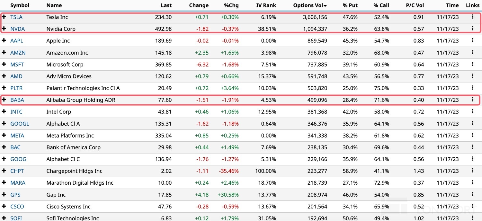Sort by the IV Rank column
The height and width of the screenshot is (221, 482).
[266, 5]
